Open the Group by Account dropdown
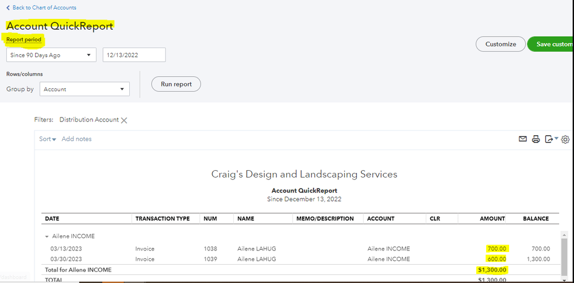 click(84, 89)
